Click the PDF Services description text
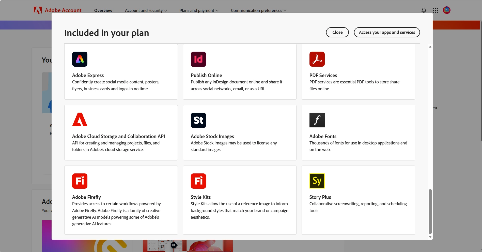482x252 pixels. 354,85
